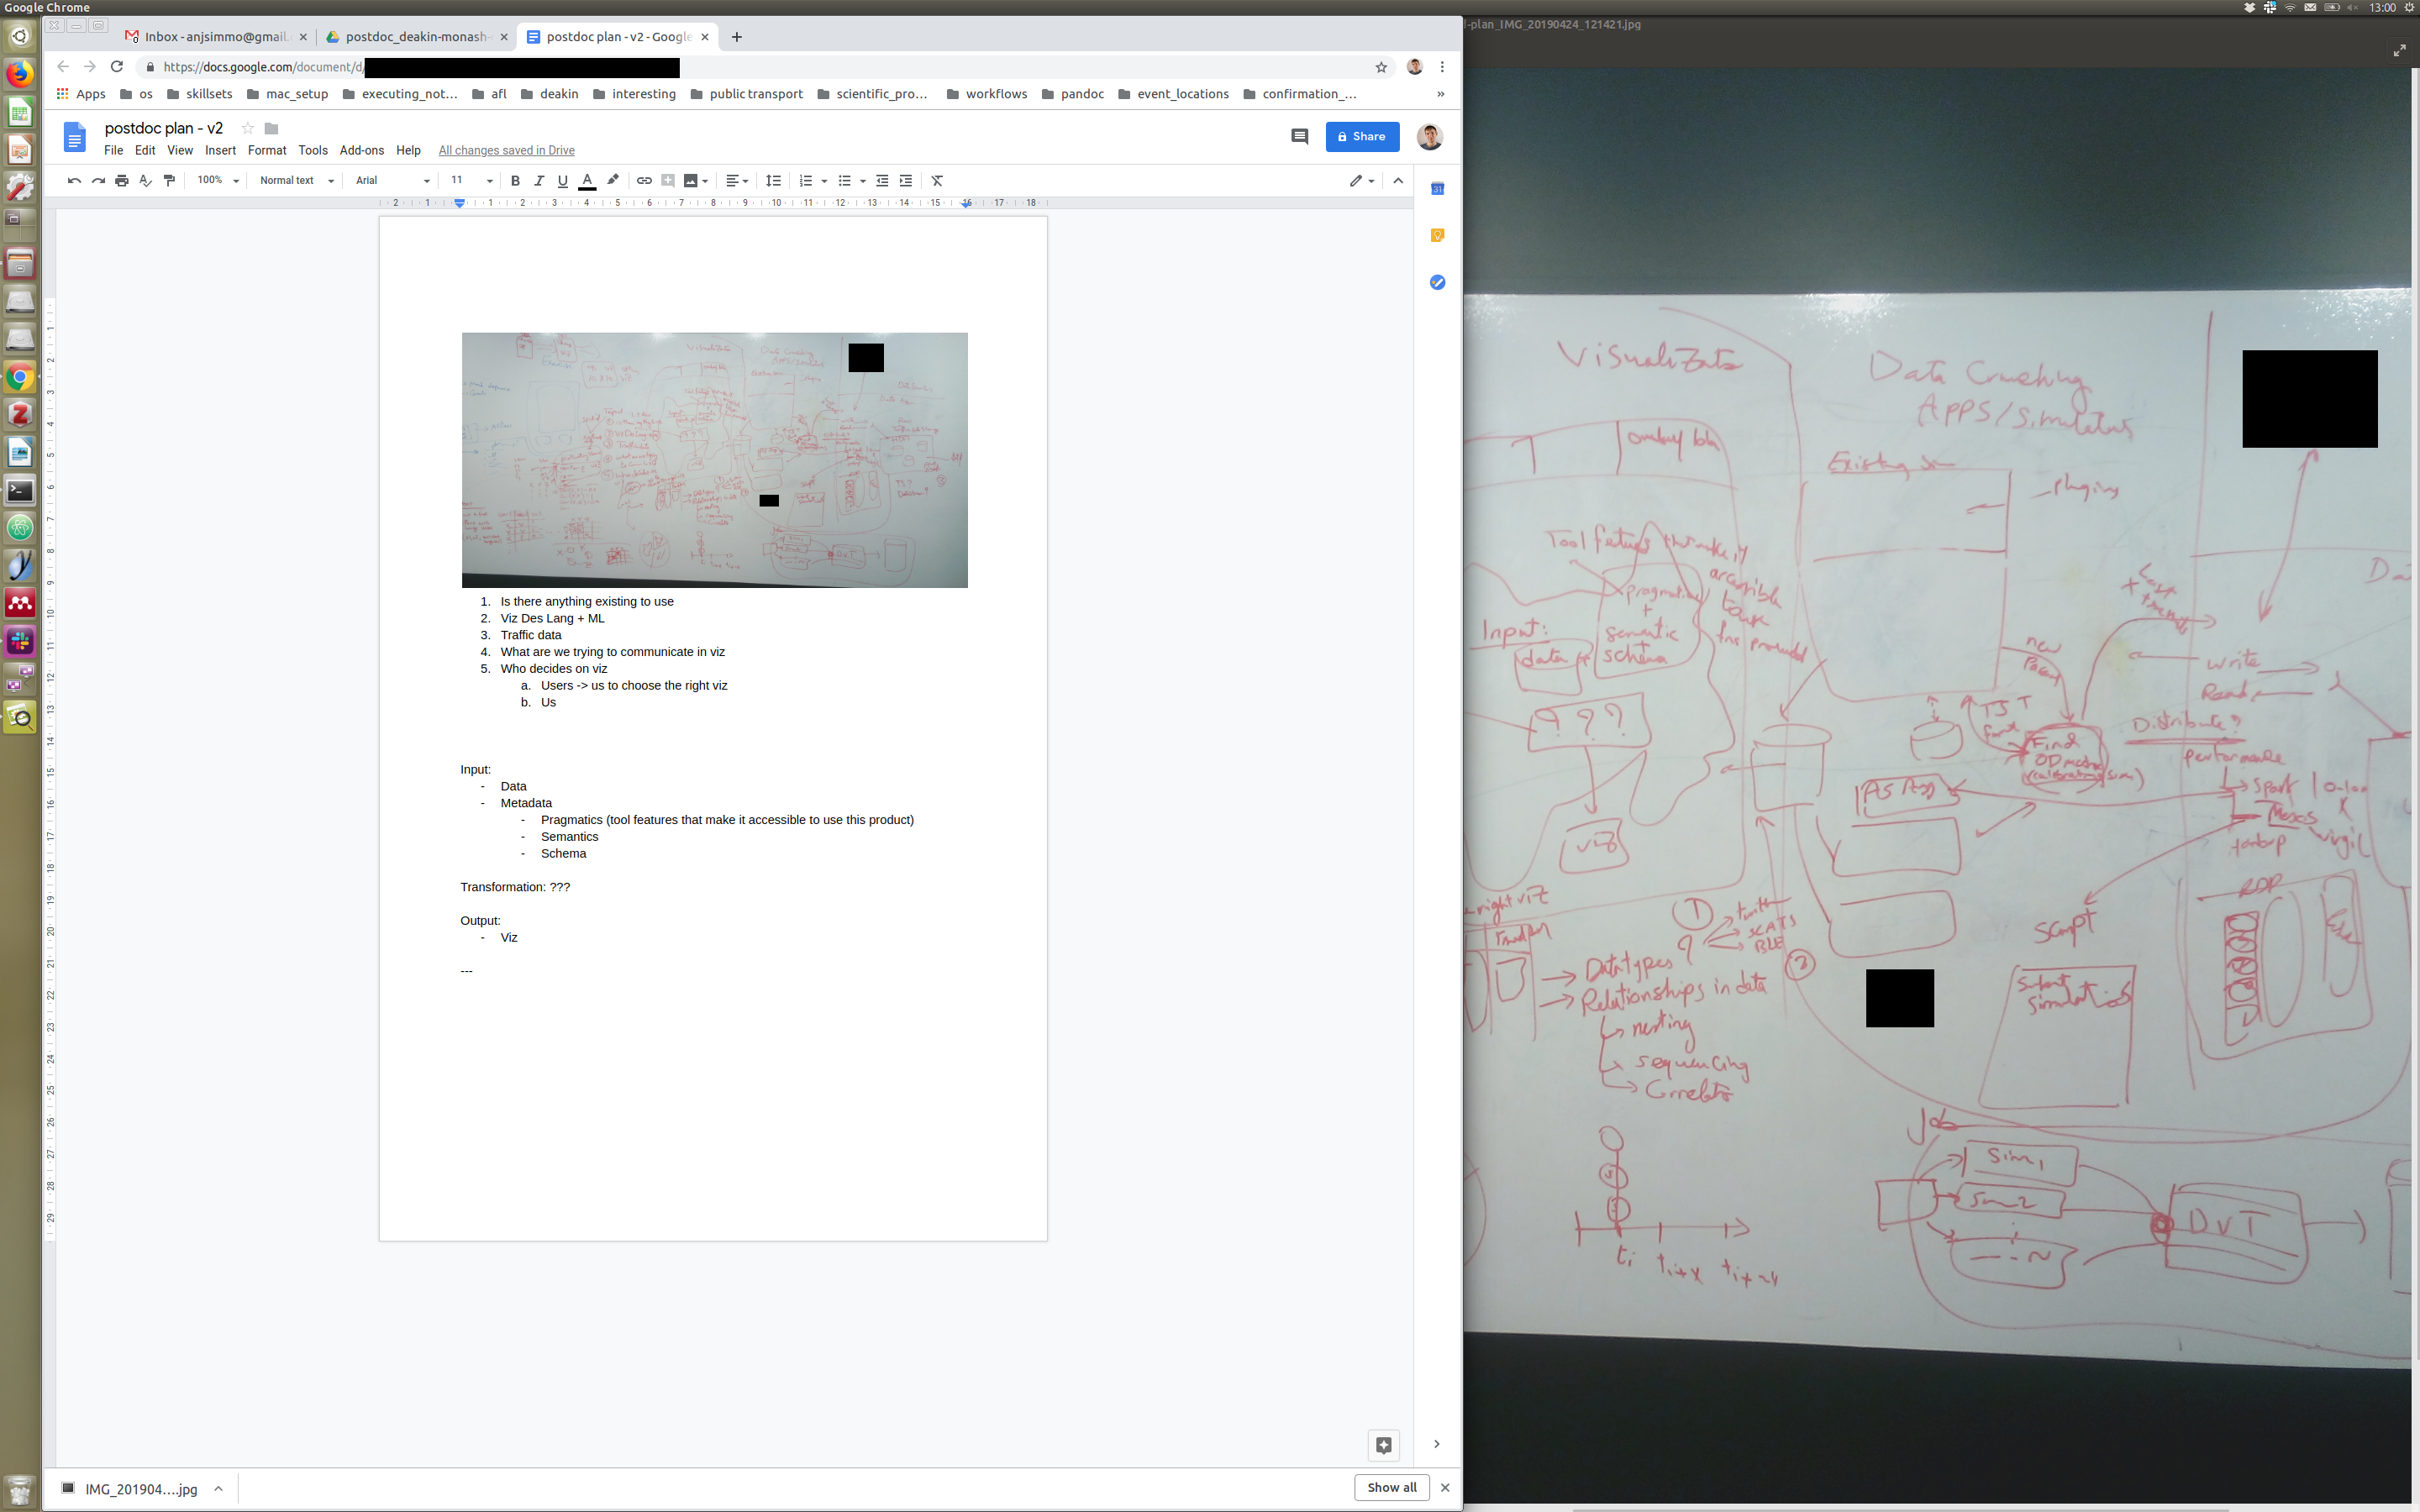Click the Explore button at bottom right

[x=1383, y=1444]
